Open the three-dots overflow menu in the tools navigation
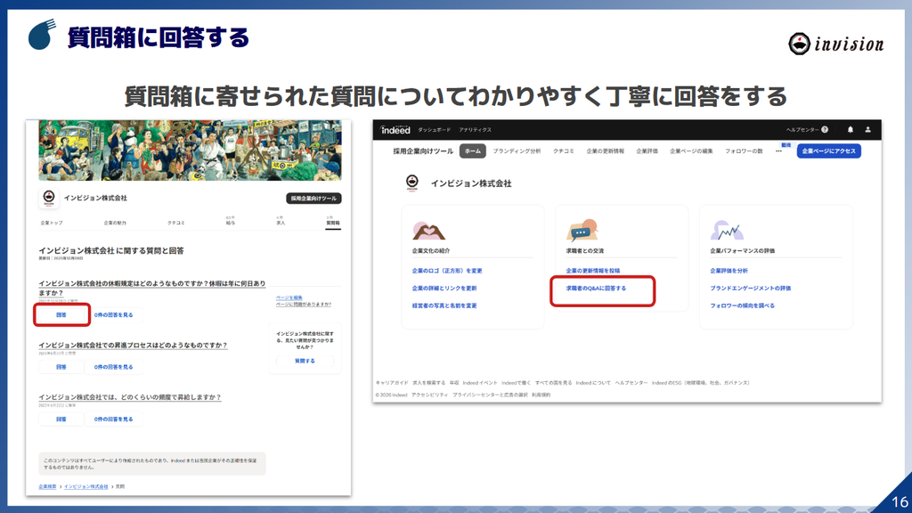Image resolution: width=912 pixels, height=513 pixels. click(x=778, y=151)
